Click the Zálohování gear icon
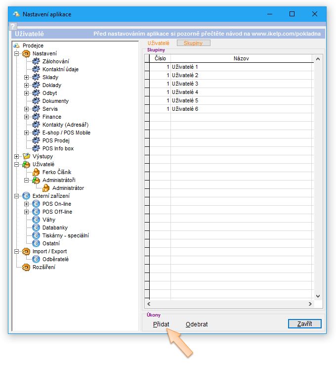This screenshot has width=336, height=366. pyautogui.click(x=36, y=61)
